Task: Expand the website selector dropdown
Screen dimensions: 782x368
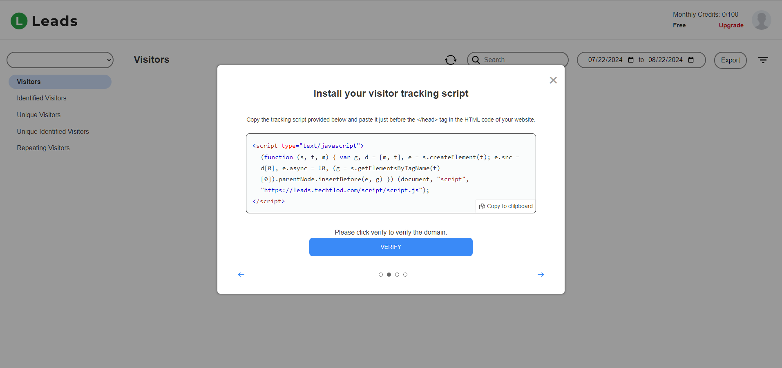Action: [60, 60]
